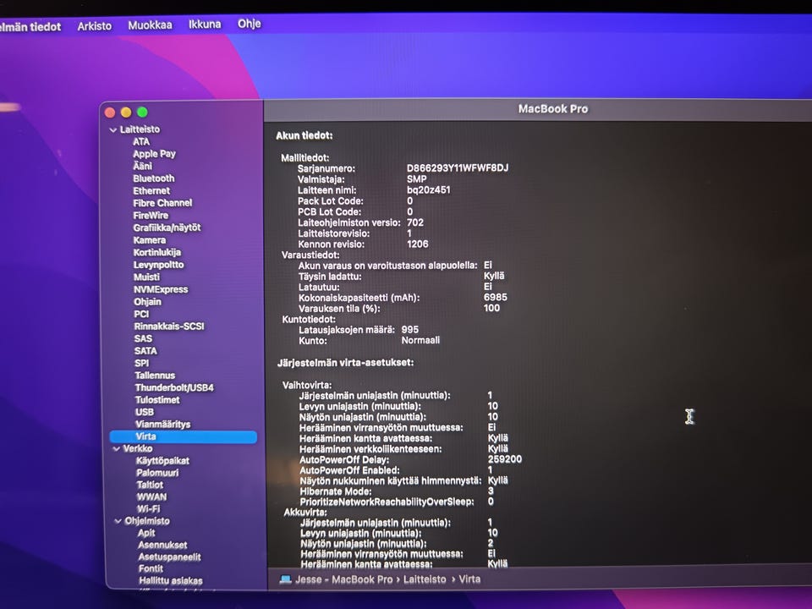Select Vianmääritys in the sidebar
This screenshot has height=609, width=812.
[162, 425]
